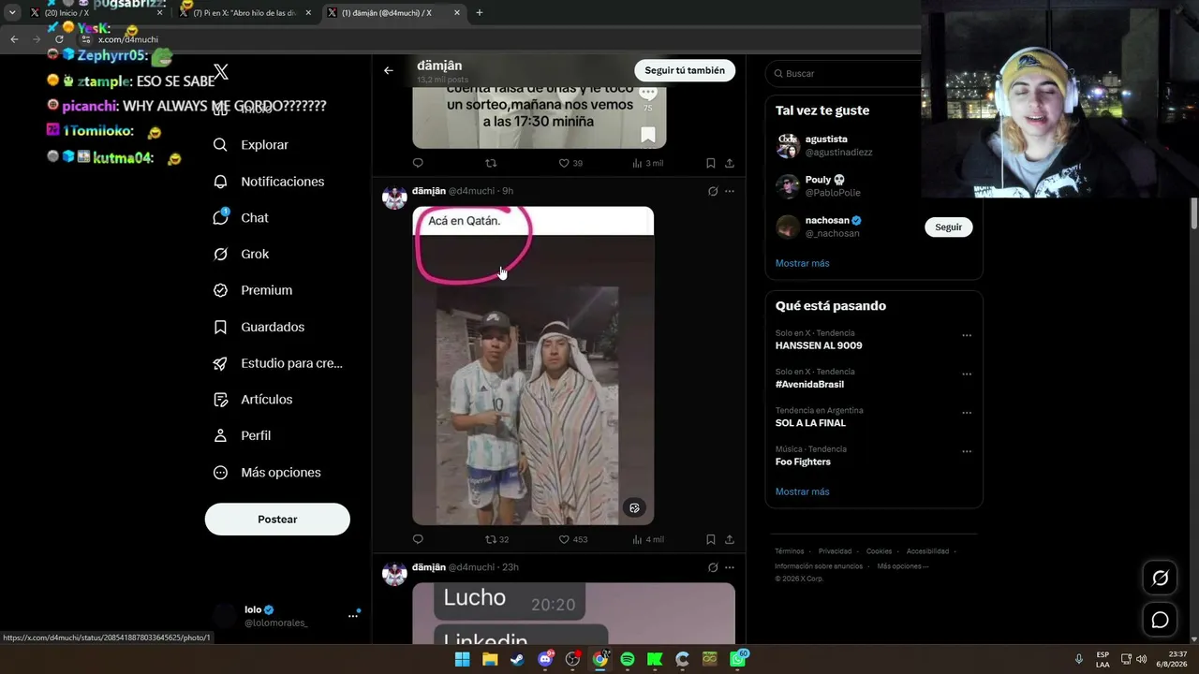
Task: Click the Estudio para creadores rocket icon
Action: coord(220,363)
